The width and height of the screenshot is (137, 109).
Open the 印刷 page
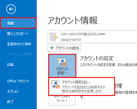tap(10, 65)
